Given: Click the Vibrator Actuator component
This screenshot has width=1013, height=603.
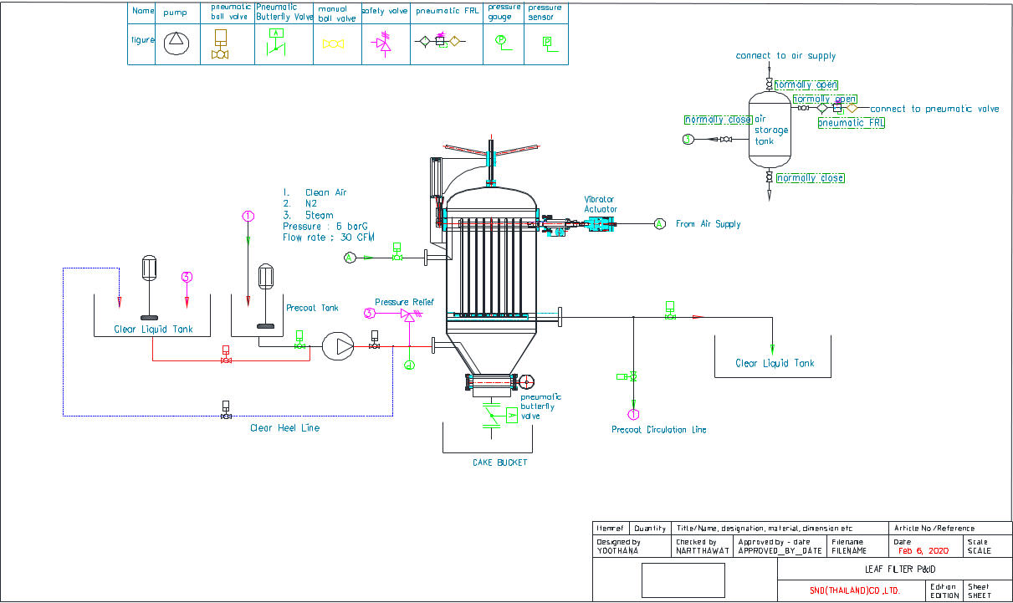Looking at the screenshot, I should 600,223.
